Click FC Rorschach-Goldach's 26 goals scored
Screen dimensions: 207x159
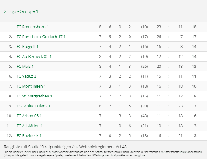click(x=159, y=37)
